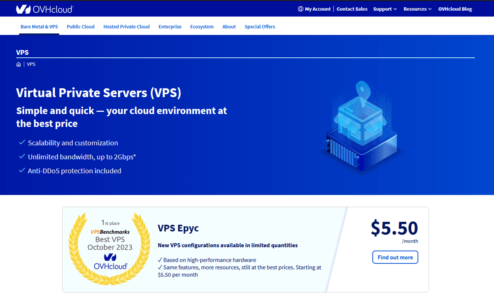Visit the OVHcloud Blog link
This screenshot has height=298, width=494.
pyautogui.click(x=455, y=9)
